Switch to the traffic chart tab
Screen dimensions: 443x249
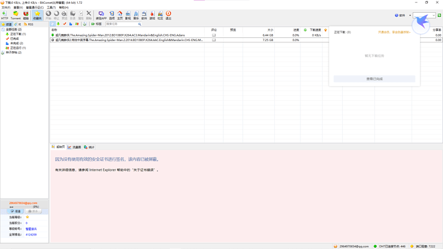point(74,147)
